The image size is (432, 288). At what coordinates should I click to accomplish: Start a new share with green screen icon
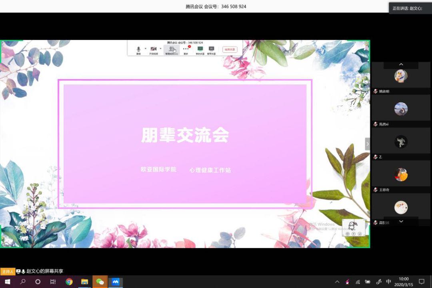click(200, 49)
